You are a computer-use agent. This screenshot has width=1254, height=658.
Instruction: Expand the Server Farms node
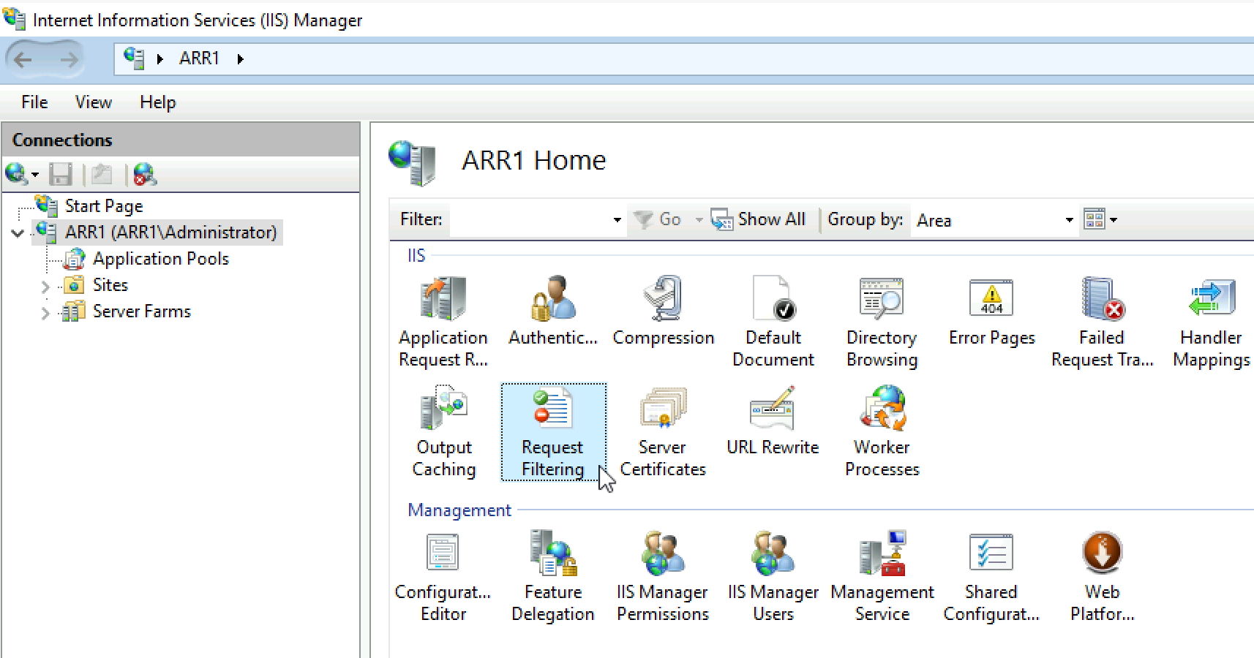(x=45, y=312)
